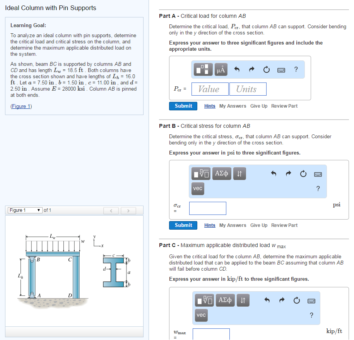The height and width of the screenshot is (340, 354).
Task: Click the up-down arrows icon in Part B
Action: click(239, 173)
